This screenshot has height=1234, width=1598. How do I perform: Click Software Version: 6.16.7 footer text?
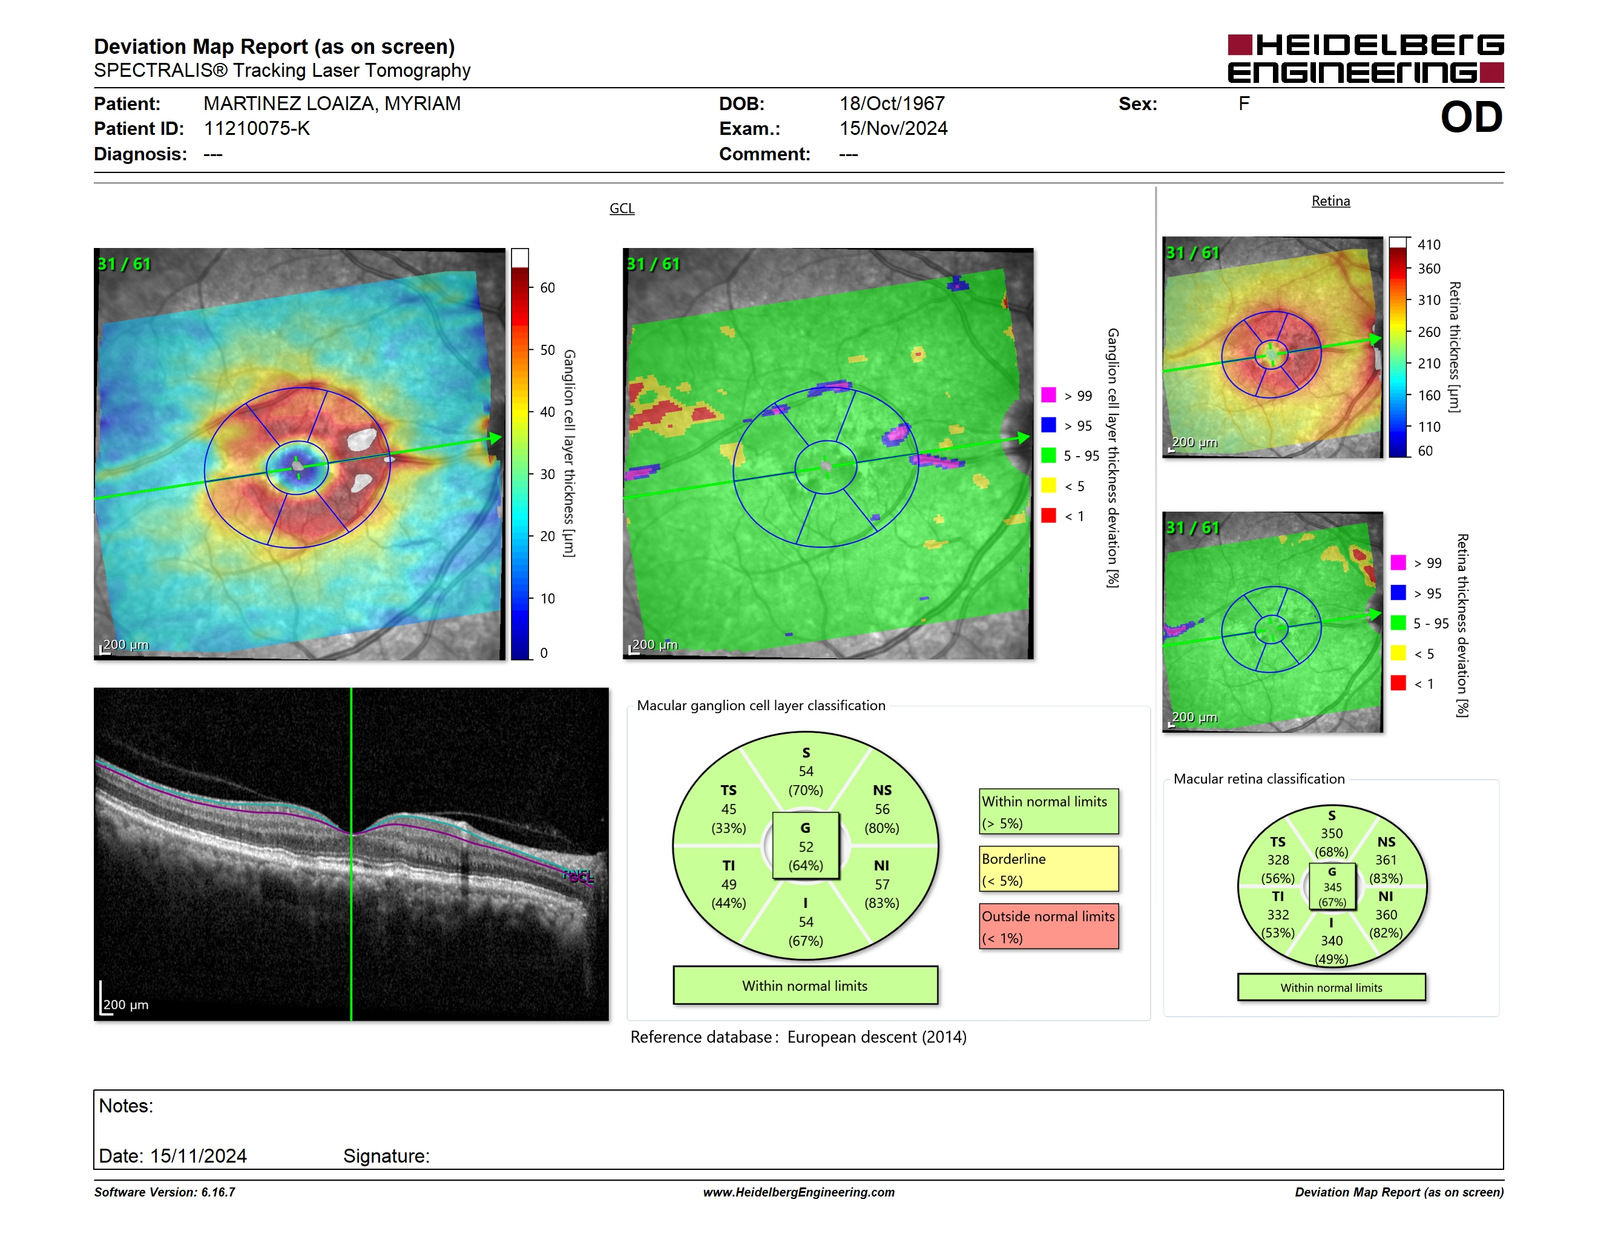coord(165,1192)
